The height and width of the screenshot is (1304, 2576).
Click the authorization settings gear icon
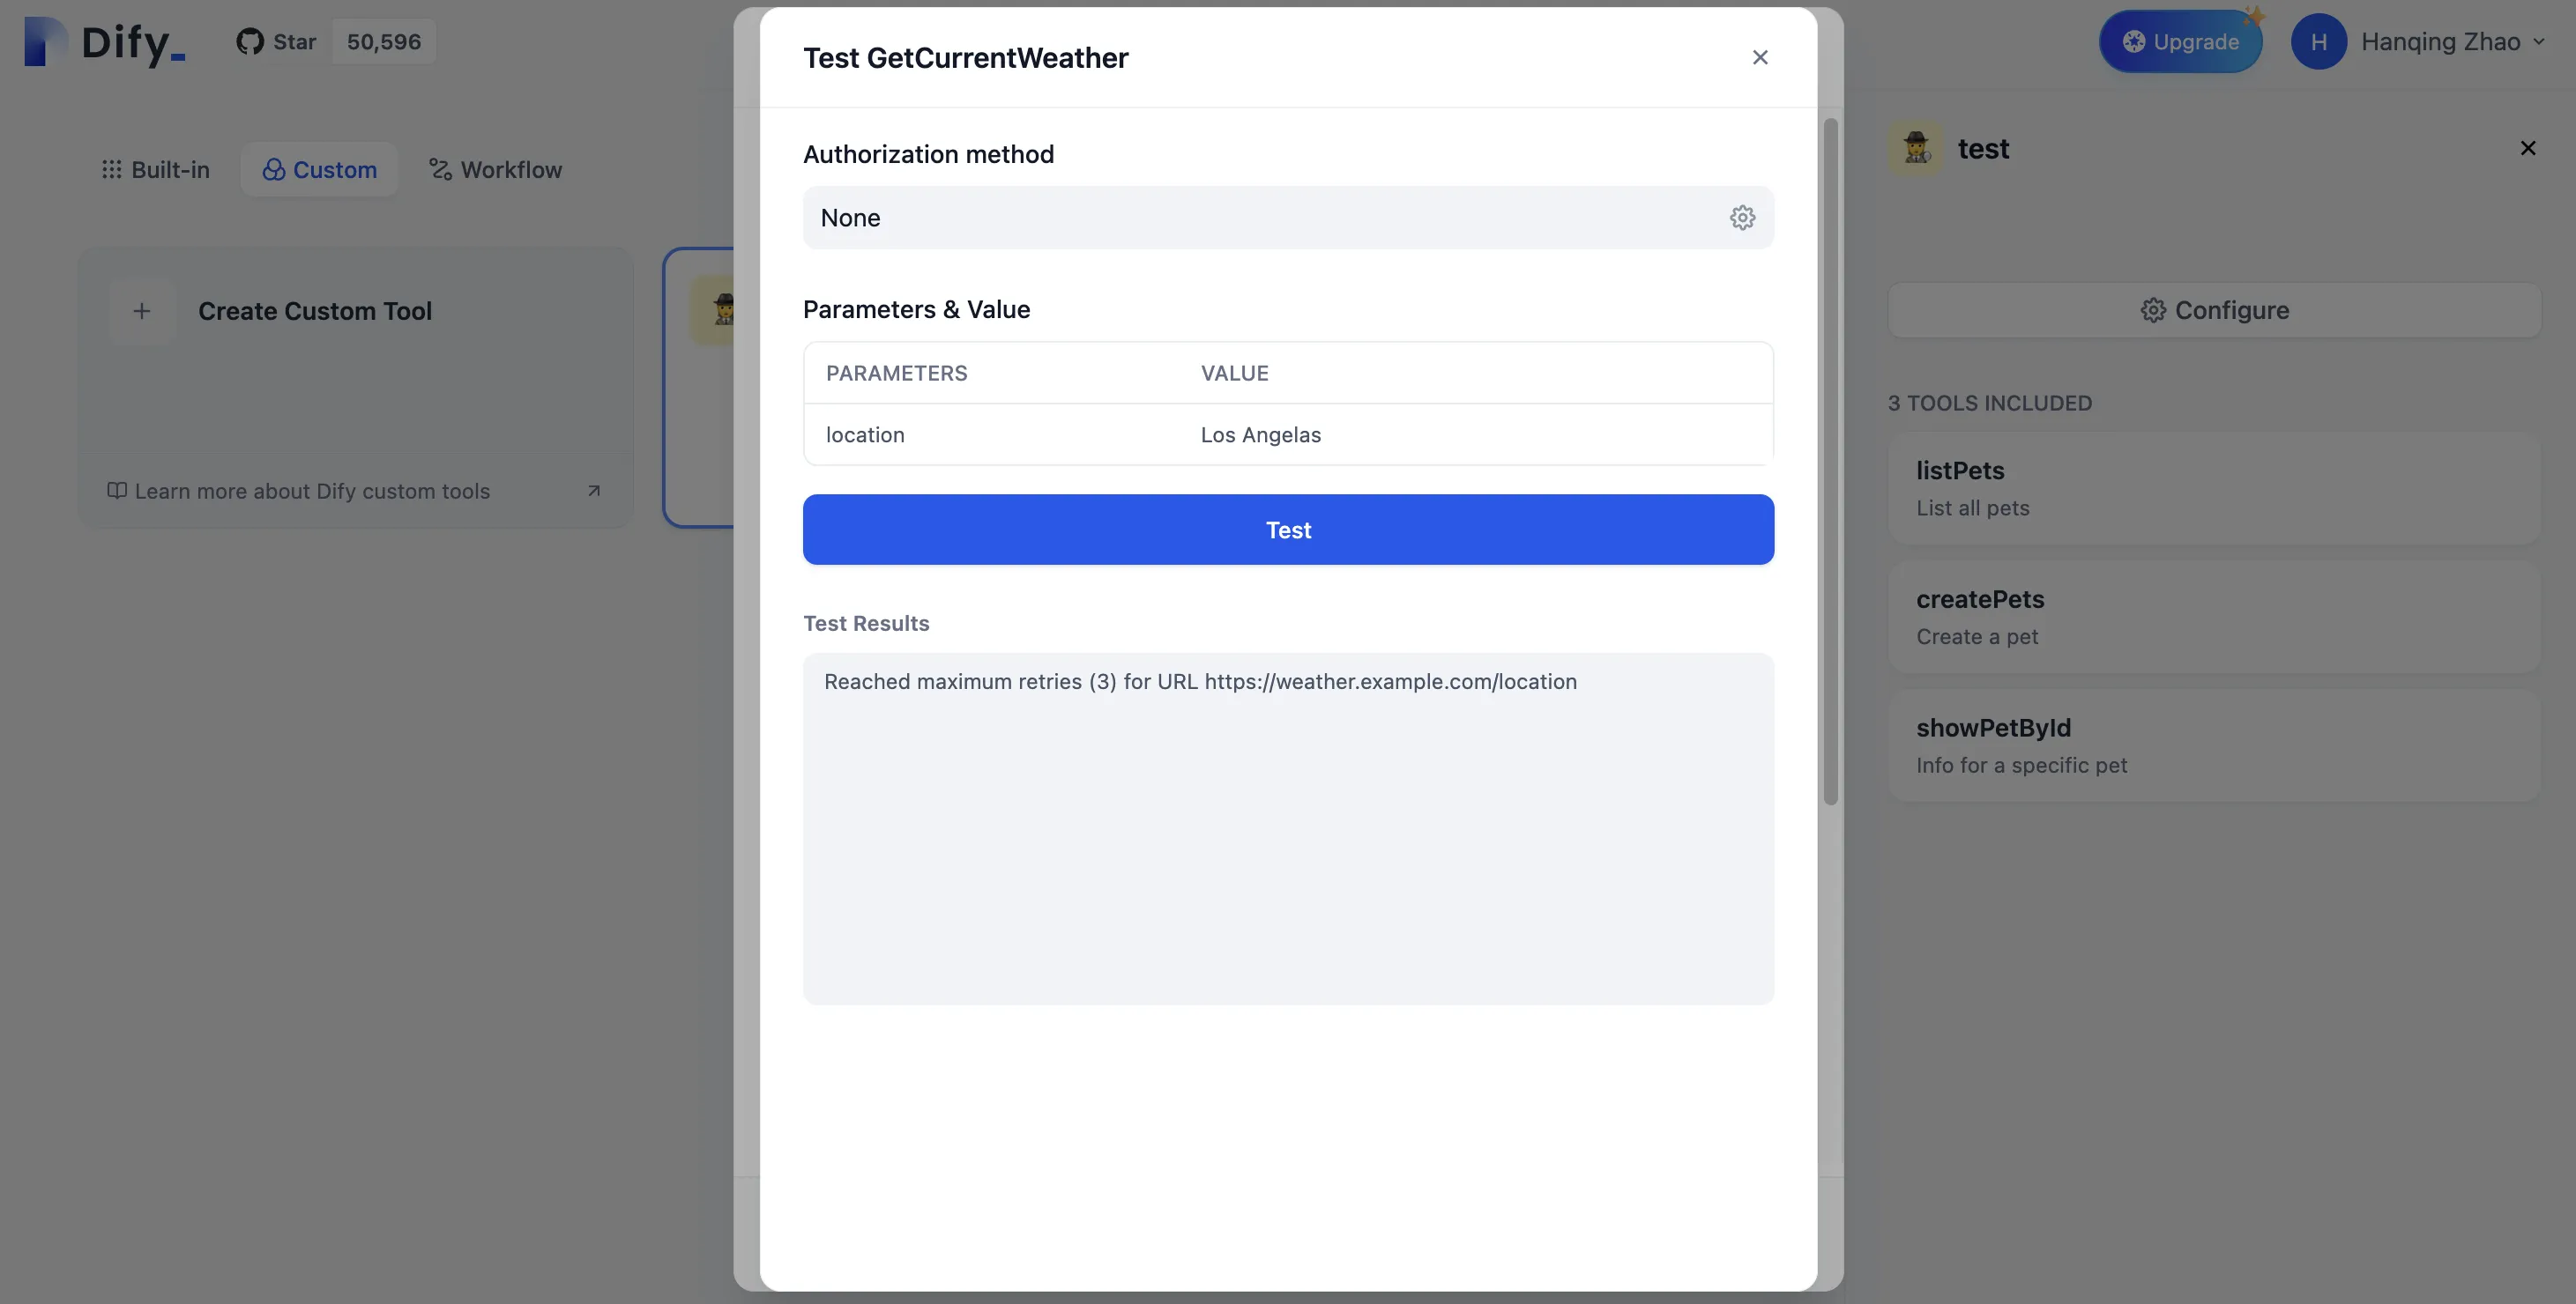tap(1742, 218)
